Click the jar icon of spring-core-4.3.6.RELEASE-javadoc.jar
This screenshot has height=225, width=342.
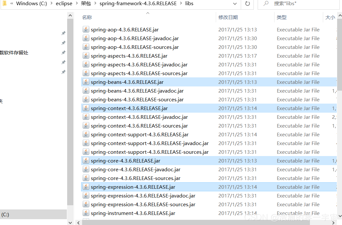(x=86, y=169)
